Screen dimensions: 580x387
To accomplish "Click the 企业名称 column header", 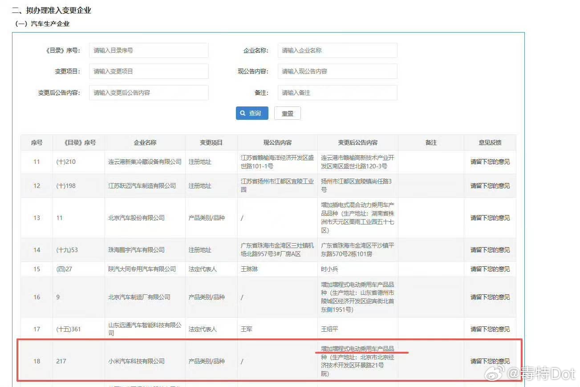I will point(145,143).
